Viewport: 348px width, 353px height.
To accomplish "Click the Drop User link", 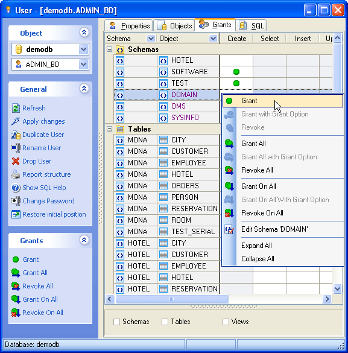I will (37, 161).
